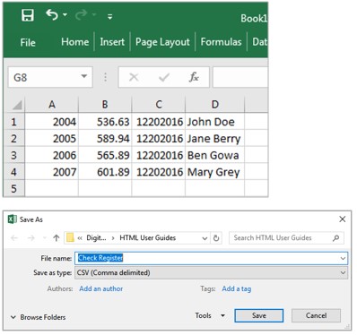The width and height of the screenshot is (357, 335).
Task: Click the refresh folder icon
Action: click(x=216, y=238)
